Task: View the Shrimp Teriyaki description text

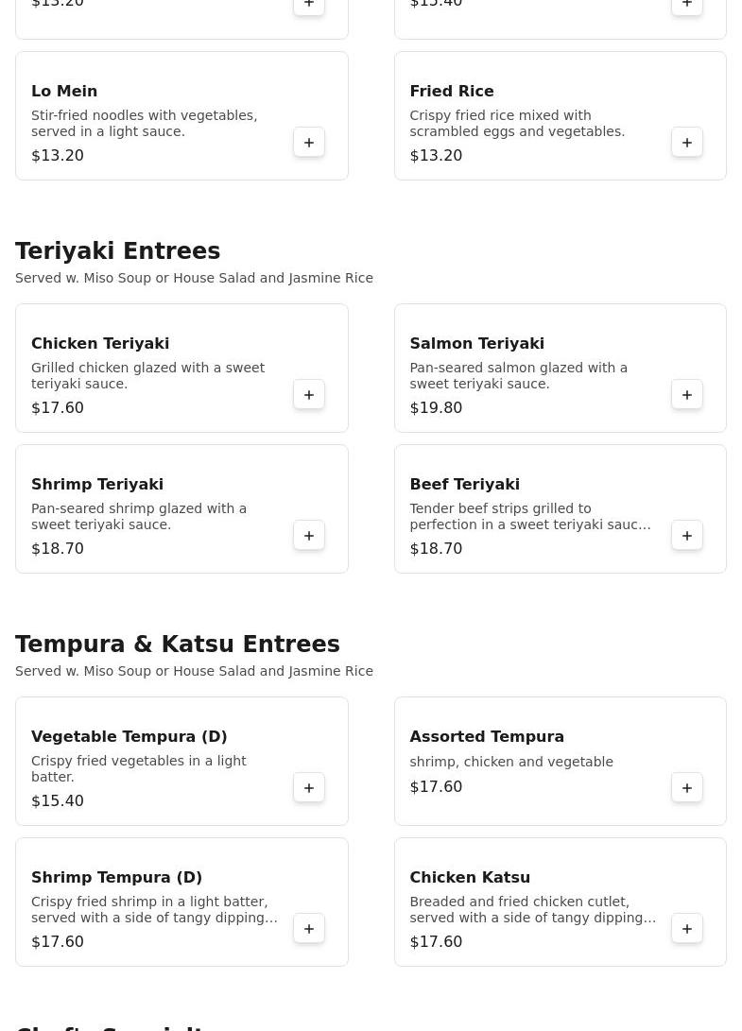Action: pyautogui.click(x=139, y=517)
